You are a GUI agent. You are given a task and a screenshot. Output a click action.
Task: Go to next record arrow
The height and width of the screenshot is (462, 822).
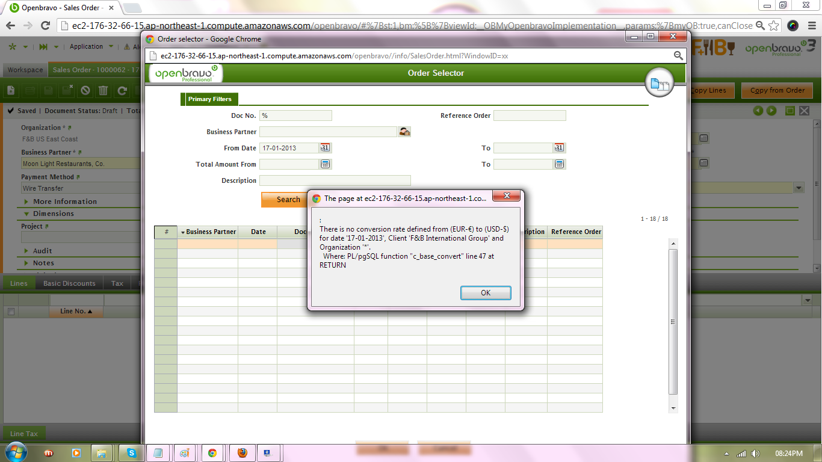click(x=771, y=111)
